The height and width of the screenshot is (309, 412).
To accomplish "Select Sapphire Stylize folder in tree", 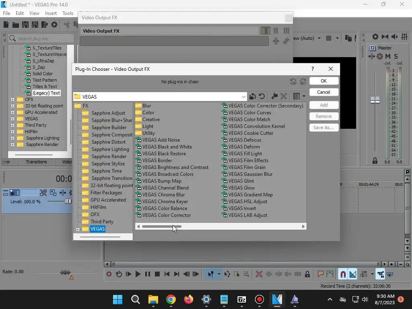I will (108, 164).
